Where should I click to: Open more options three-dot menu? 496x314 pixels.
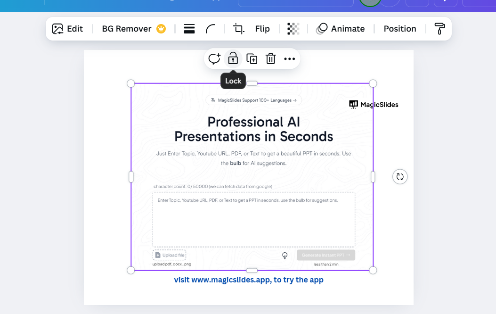pyautogui.click(x=289, y=59)
